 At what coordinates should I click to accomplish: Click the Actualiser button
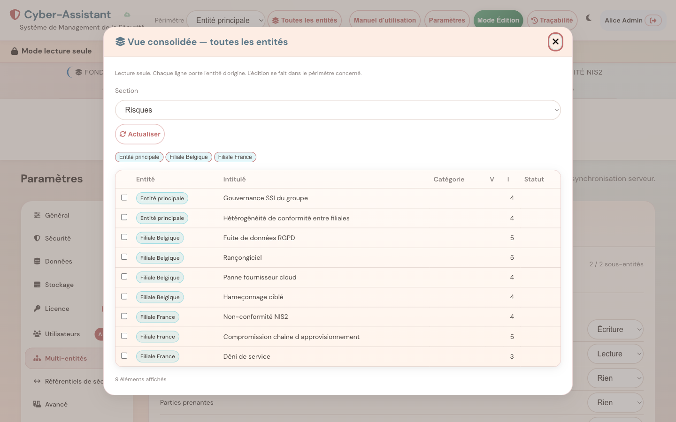(140, 134)
